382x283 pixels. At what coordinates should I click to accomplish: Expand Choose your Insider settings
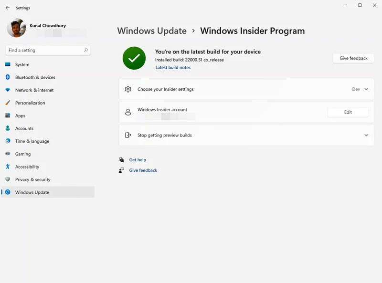(x=246, y=89)
